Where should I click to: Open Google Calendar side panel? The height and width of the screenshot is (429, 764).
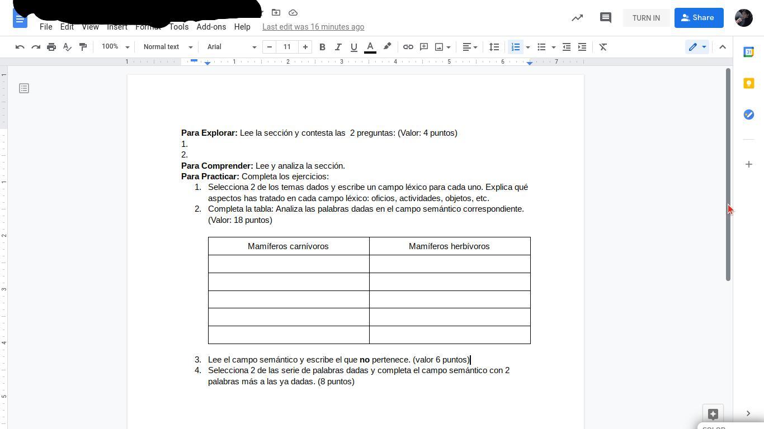749,52
